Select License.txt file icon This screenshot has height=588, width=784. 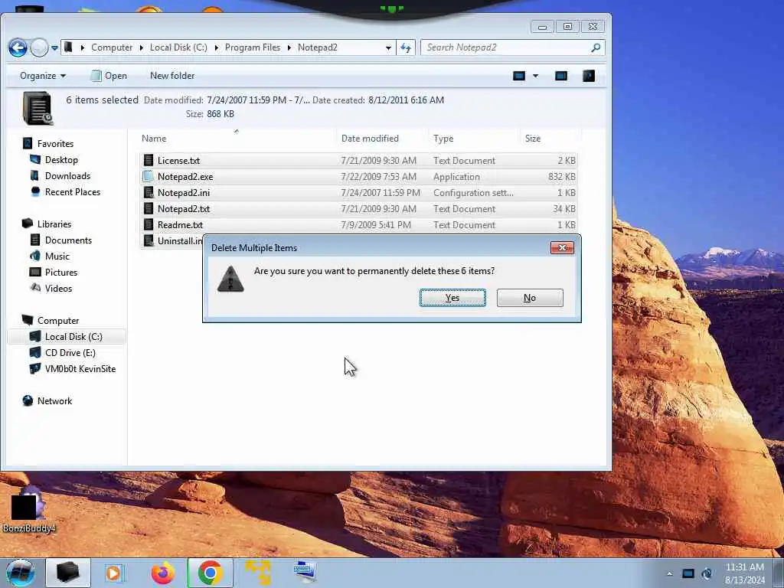[x=148, y=160]
